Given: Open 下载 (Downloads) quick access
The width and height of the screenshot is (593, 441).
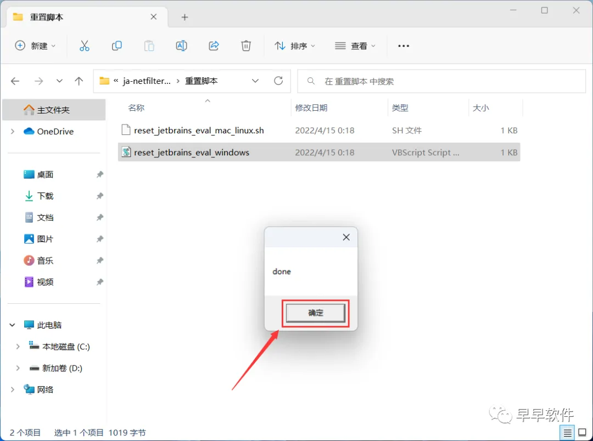Looking at the screenshot, I should tap(45, 196).
